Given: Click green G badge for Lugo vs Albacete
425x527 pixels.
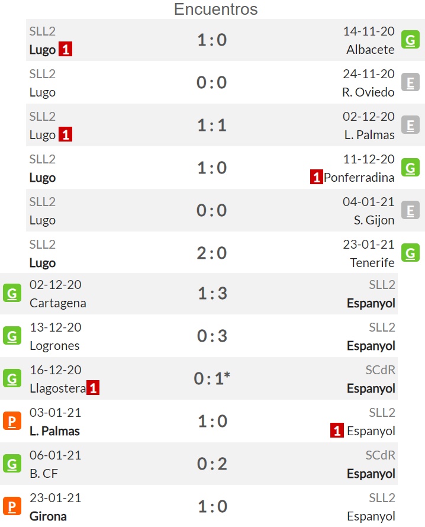Looking at the screenshot, I should click(x=410, y=40).
